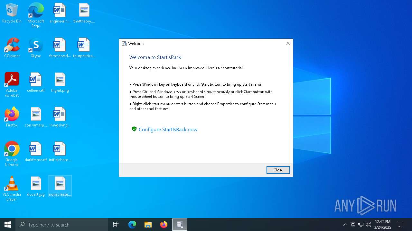This screenshot has height=231, width=412.
Task: Select the tourpolitica Word document icon
Action: [x=84, y=48]
